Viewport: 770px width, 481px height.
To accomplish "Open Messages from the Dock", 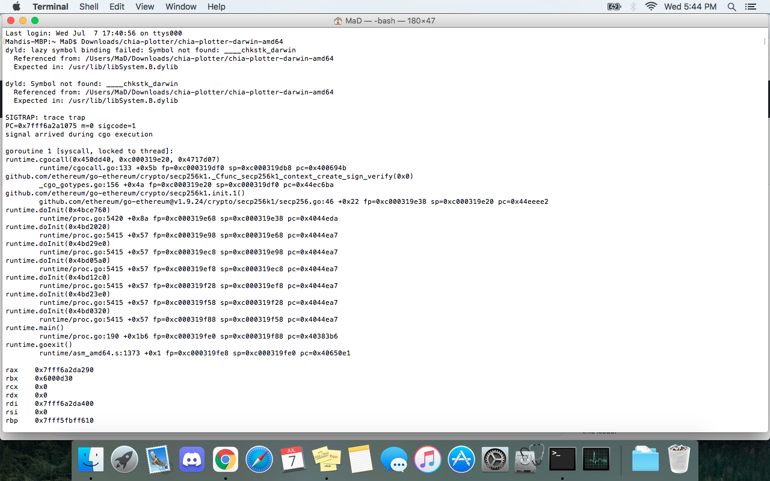I will tap(394, 459).
